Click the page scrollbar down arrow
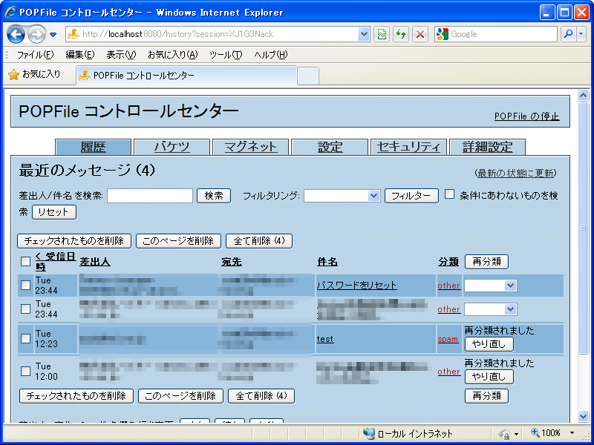 pyautogui.click(x=584, y=417)
